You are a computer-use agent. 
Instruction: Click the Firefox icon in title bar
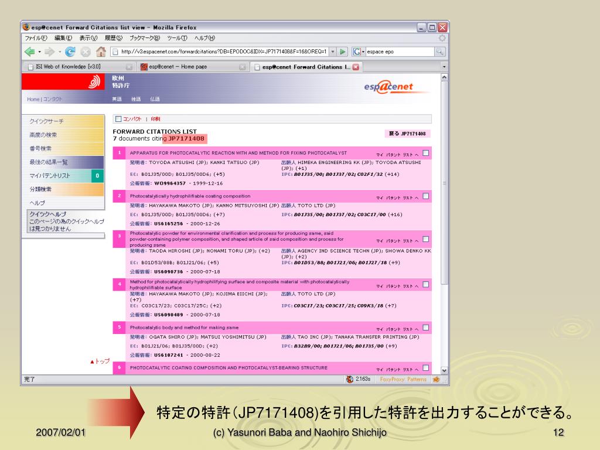[26, 27]
